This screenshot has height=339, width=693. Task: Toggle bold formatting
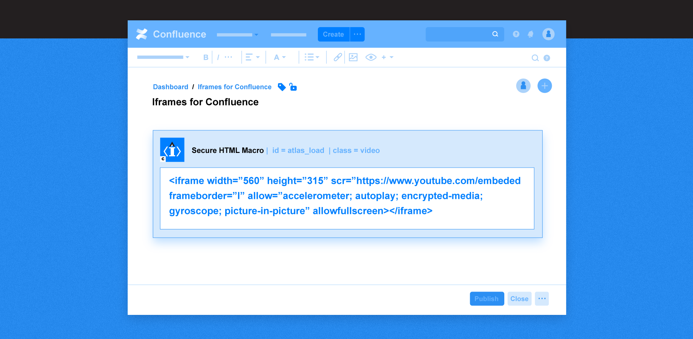(x=206, y=57)
